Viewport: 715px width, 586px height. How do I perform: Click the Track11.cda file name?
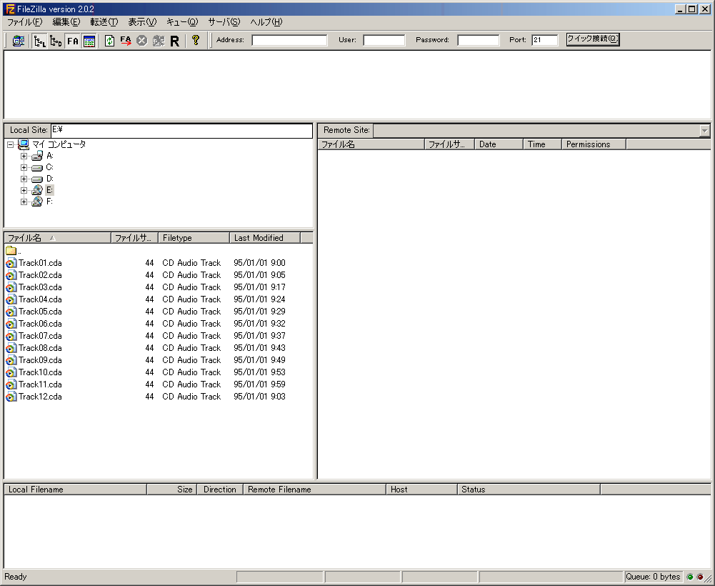pyautogui.click(x=40, y=384)
